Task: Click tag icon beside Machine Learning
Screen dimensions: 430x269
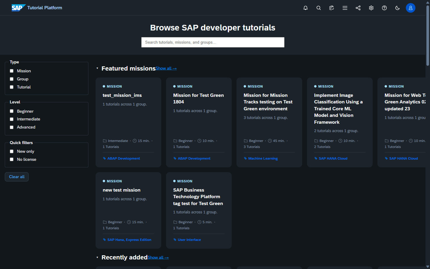Action: (x=245, y=158)
